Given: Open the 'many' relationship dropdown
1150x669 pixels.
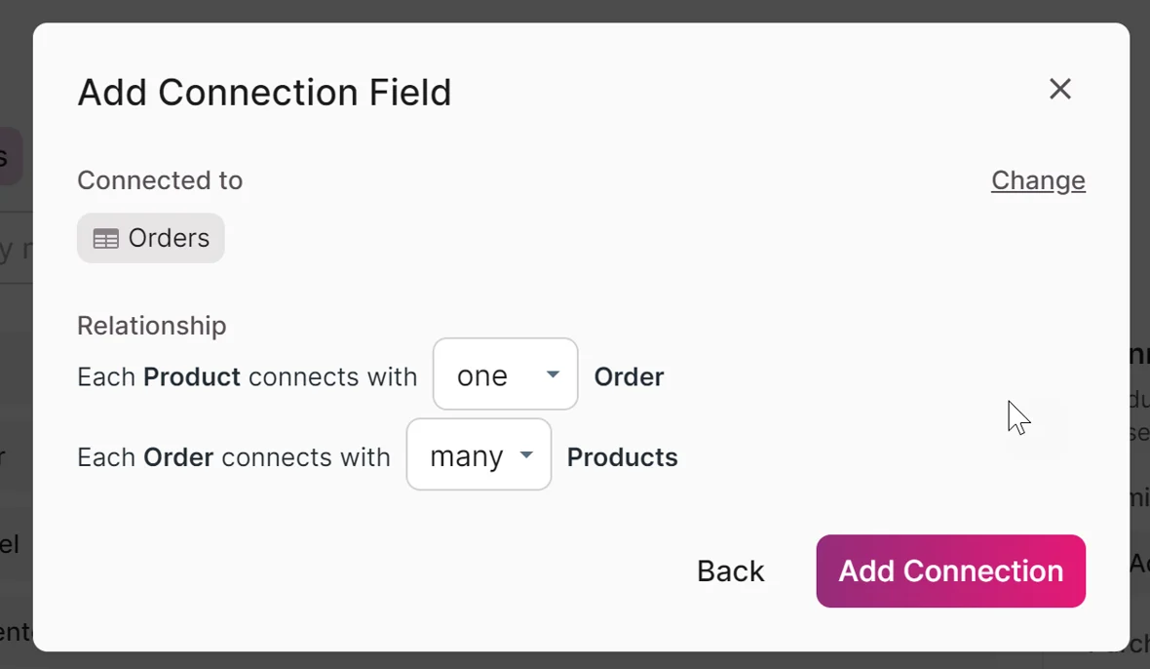Looking at the screenshot, I should click(x=479, y=455).
